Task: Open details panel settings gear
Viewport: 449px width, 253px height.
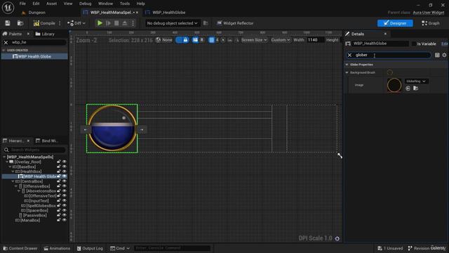Action: click(444, 55)
